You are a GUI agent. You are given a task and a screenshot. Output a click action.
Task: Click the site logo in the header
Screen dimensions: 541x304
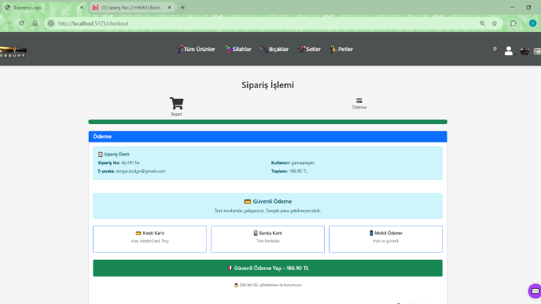coord(13,52)
